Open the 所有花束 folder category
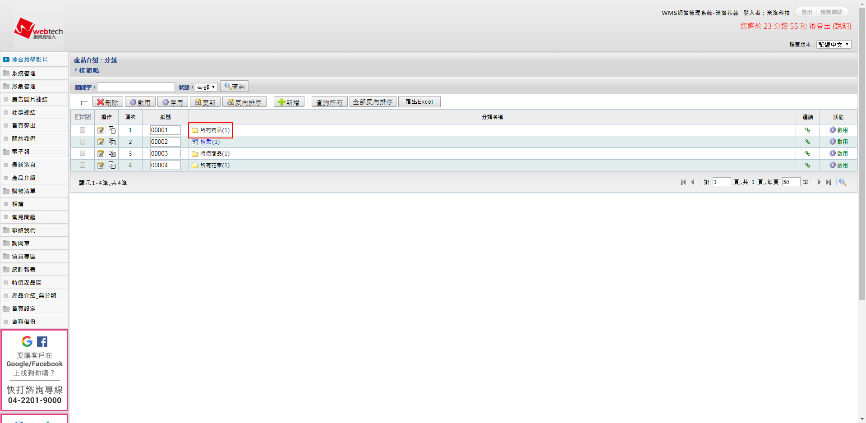Viewport: 866px width, 423px height. [214, 166]
